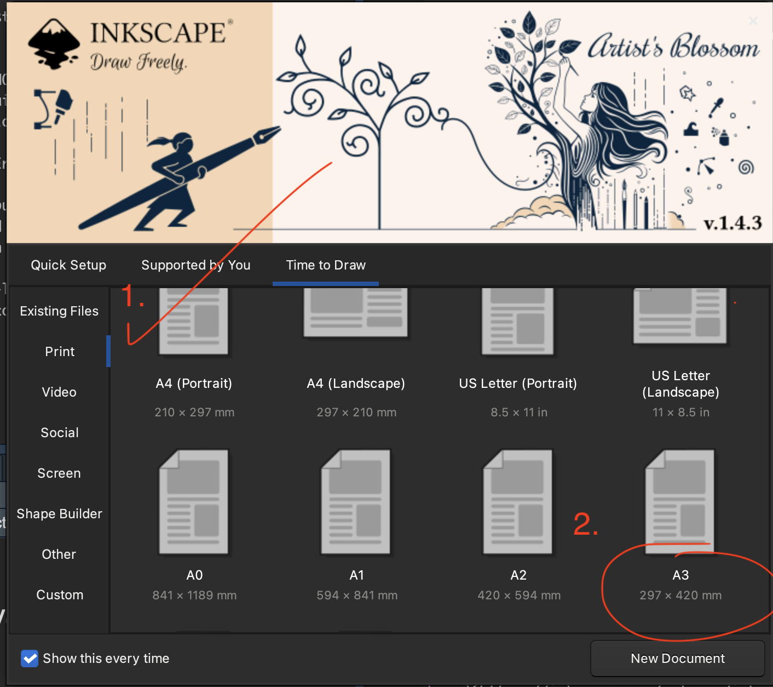Click the Time to Draw tab
This screenshot has width=773, height=687.
[x=326, y=265]
